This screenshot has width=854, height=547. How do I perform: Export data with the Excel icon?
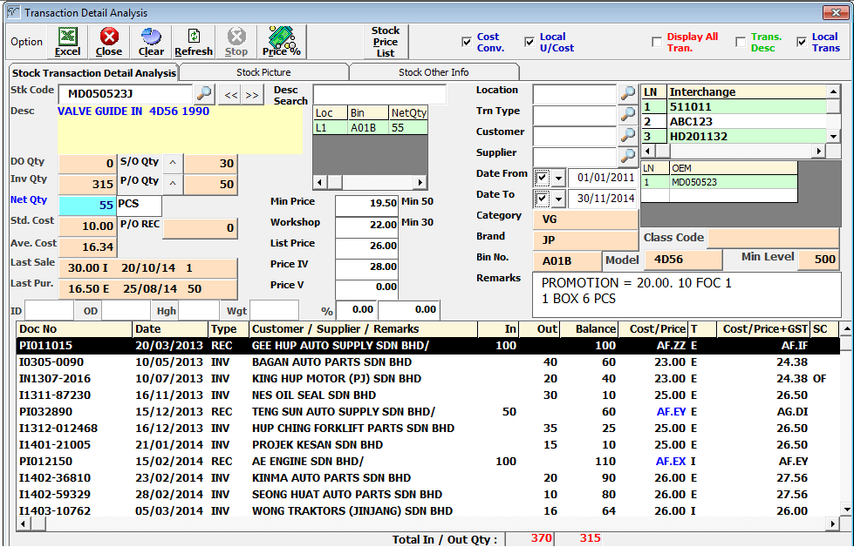[67, 42]
